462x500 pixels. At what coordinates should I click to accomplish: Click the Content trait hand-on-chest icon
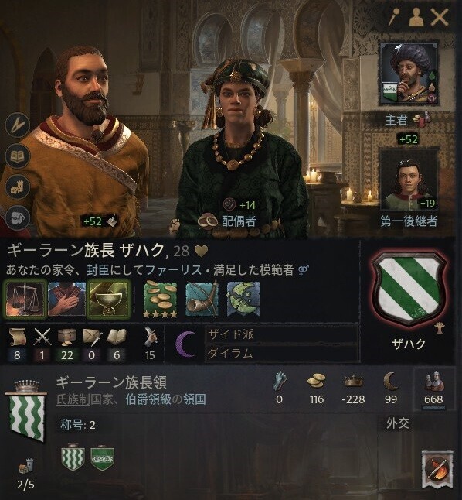click(x=67, y=299)
